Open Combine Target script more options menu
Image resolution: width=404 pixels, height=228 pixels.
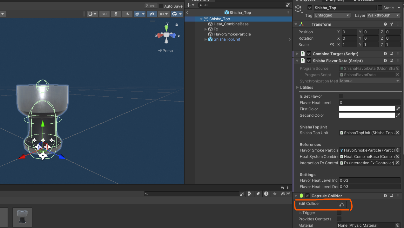point(398,54)
